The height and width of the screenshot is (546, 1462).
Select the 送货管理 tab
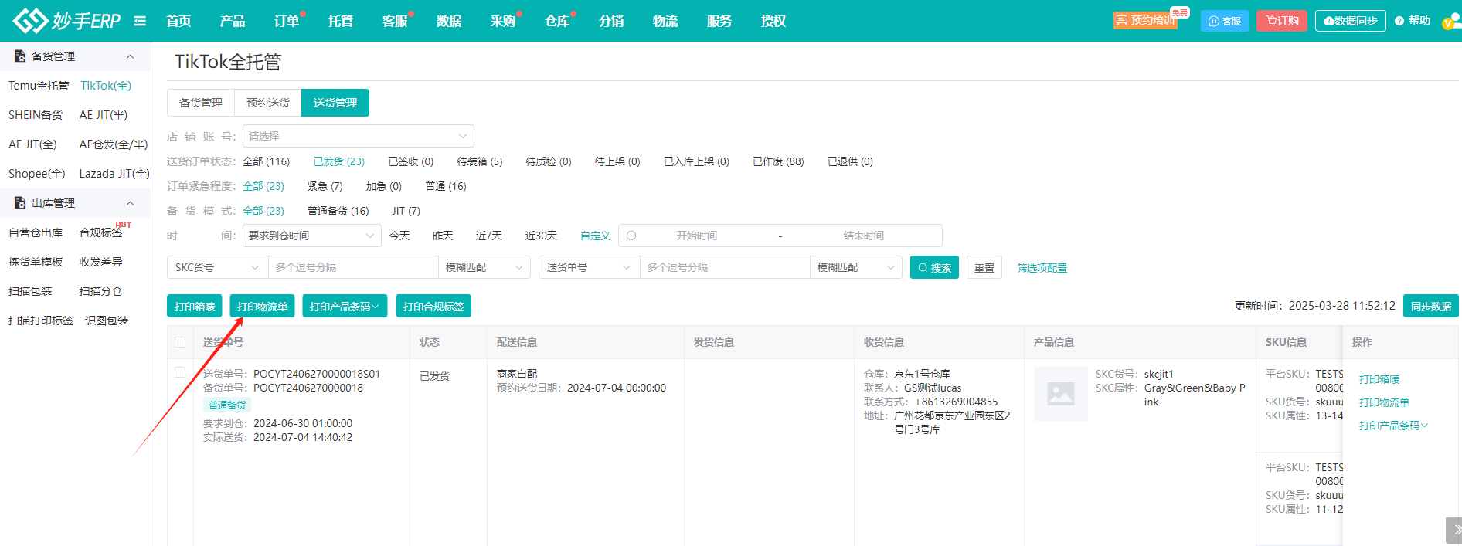tap(335, 103)
